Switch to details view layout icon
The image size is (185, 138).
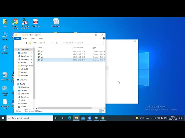(100, 111)
